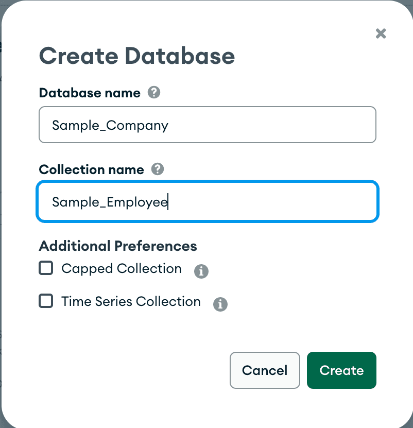
Task: Open the Capped Collection info icon
Action: (201, 271)
